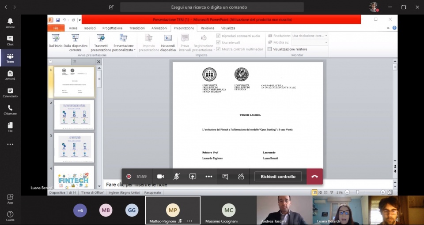Switch to the Transizioni ribbon tab

coord(137,28)
